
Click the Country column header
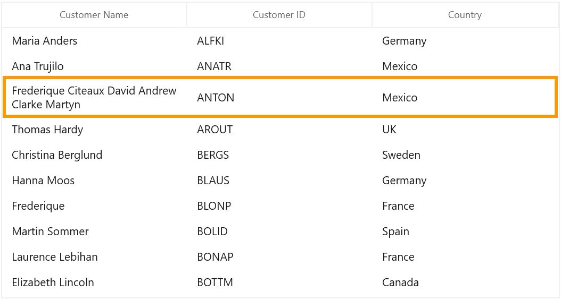coord(465,15)
